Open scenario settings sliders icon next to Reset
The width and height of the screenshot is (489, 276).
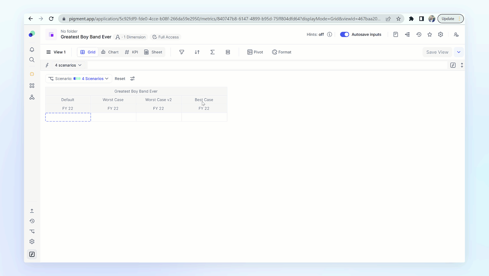[132, 79]
